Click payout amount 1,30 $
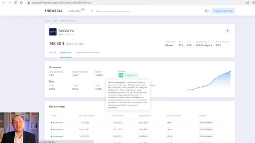The image size is (255, 143). coord(169,137)
